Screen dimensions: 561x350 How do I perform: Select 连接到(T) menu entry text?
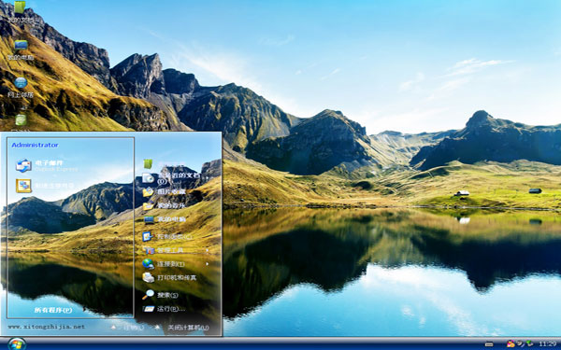(171, 264)
